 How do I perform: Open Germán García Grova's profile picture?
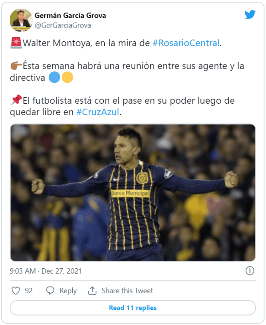click(x=21, y=20)
